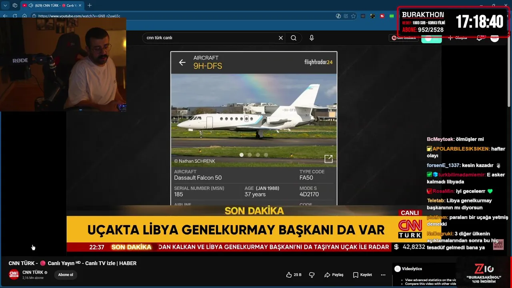
Task: Open a new browser tab
Action: 90,5
